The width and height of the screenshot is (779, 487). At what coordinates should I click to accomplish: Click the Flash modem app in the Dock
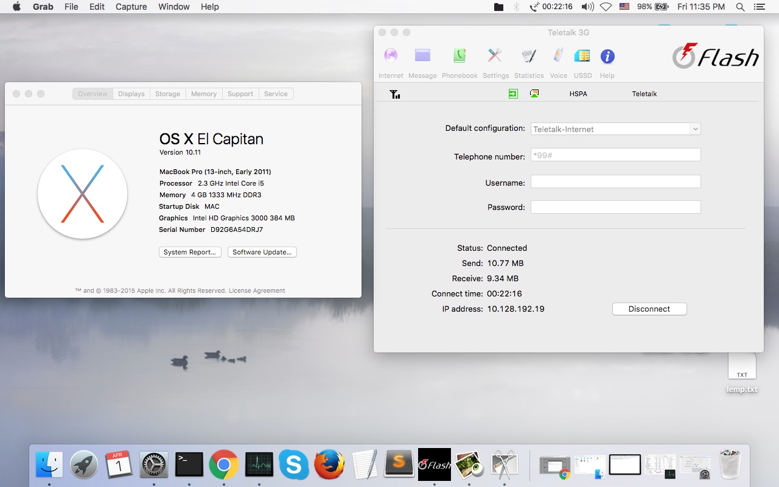(x=434, y=465)
